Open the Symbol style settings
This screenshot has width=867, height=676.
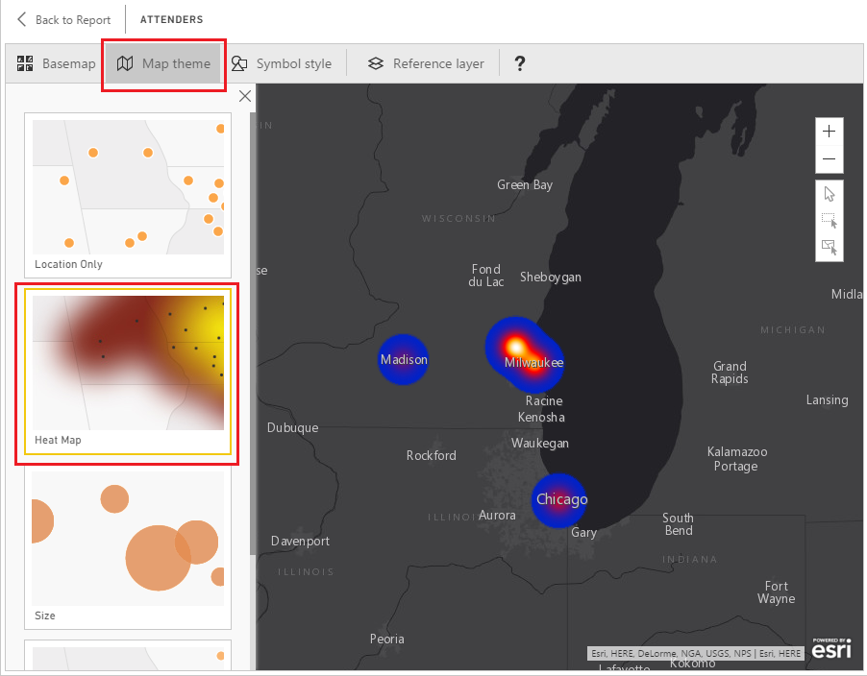tap(282, 63)
